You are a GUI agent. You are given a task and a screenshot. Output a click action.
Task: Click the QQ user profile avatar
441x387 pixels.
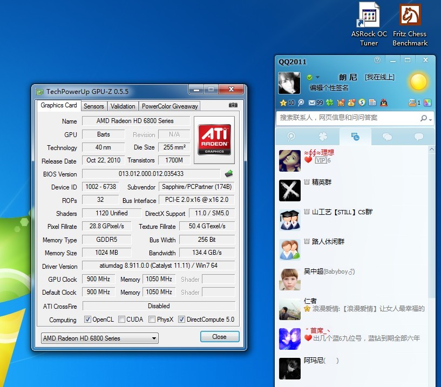289,83
